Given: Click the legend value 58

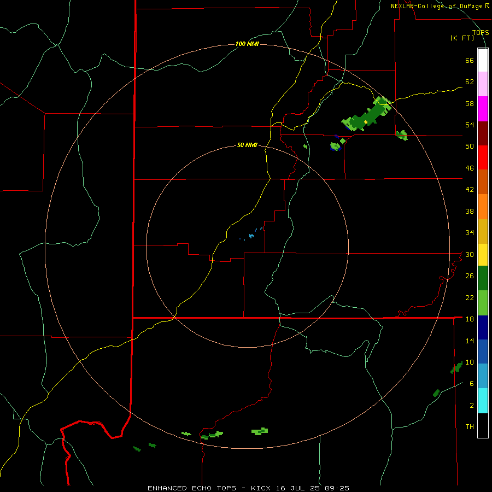Looking at the screenshot, I should [x=470, y=103].
